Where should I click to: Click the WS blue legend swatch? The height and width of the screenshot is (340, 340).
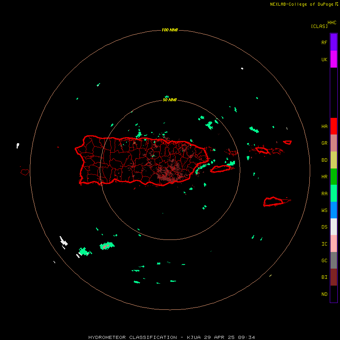click(x=334, y=210)
